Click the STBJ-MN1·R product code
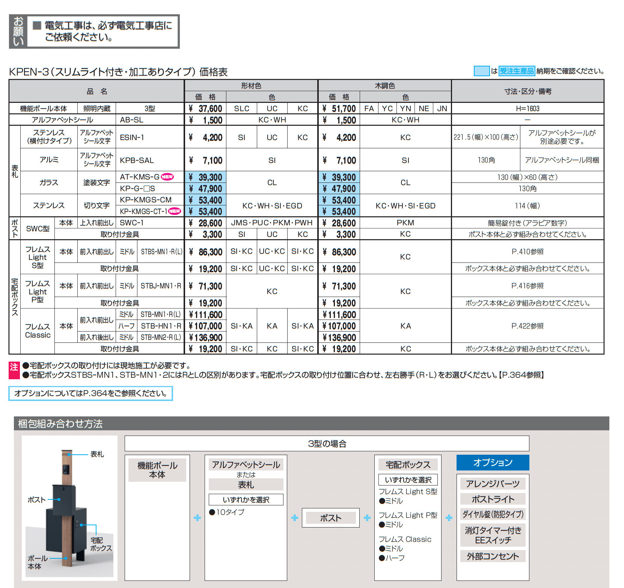 tap(161, 286)
